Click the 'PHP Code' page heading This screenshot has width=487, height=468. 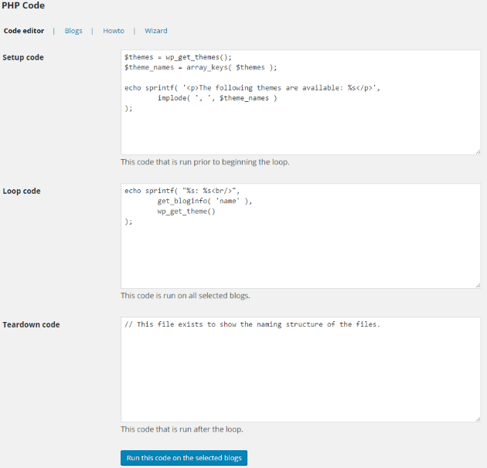23,5
